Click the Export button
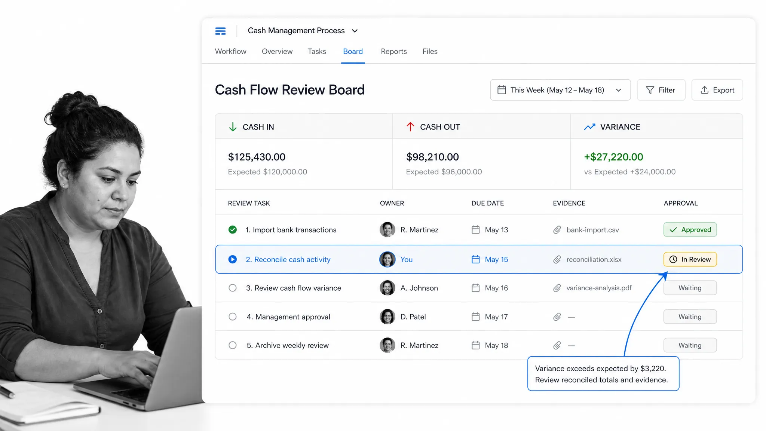The height and width of the screenshot is (431, 766). [717, 90]
